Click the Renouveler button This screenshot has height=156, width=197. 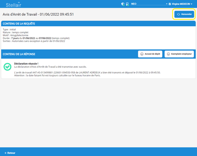coord(184,14)
